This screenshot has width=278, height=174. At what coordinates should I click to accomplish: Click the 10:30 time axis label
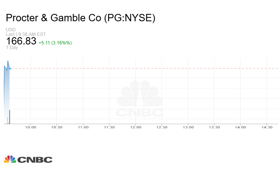click(57, 127)
